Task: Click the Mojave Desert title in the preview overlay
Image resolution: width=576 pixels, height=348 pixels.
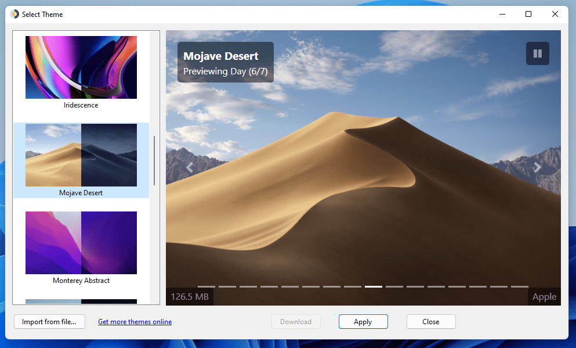Action: 221,56
